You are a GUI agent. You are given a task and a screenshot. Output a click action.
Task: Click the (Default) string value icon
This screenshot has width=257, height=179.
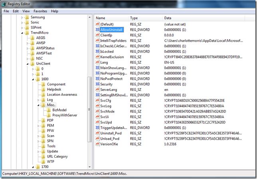(x=97, y=24)
